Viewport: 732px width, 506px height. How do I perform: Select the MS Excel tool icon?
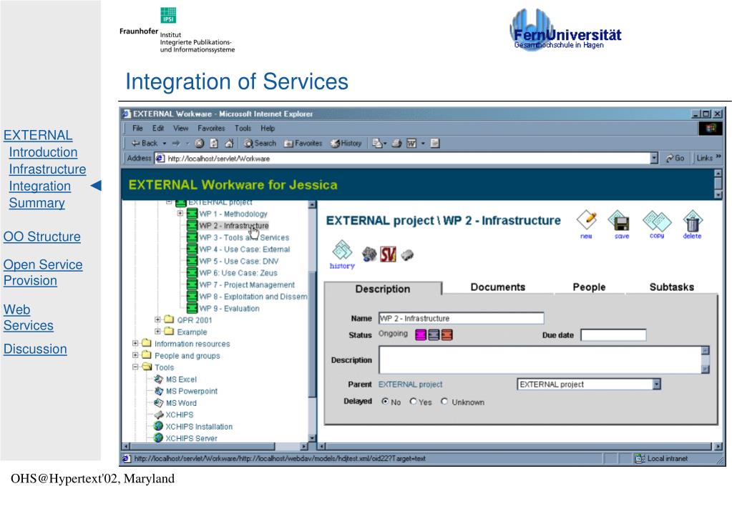(159, 379)
